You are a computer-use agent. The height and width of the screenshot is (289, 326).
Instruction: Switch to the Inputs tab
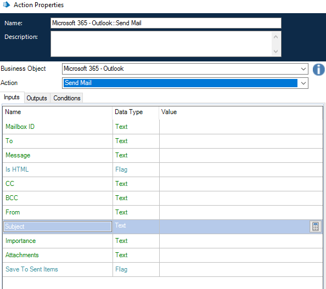tap(12, 97)
